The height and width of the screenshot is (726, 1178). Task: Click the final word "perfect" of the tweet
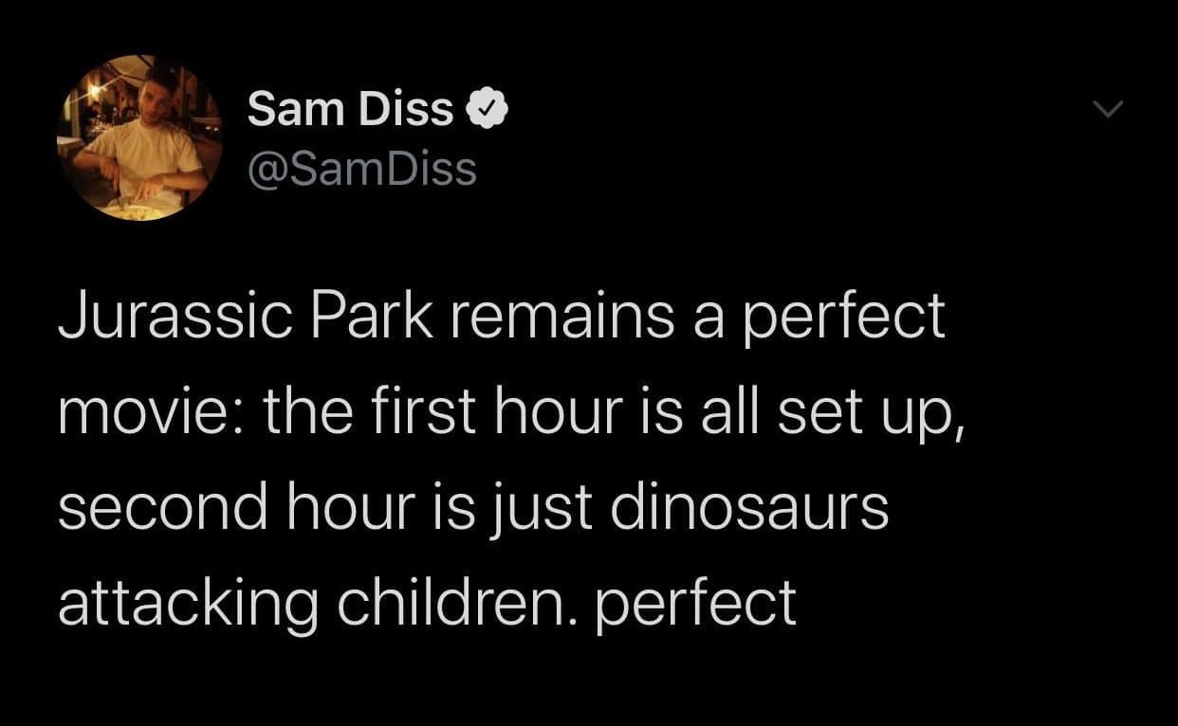click(x=696, y=606)
